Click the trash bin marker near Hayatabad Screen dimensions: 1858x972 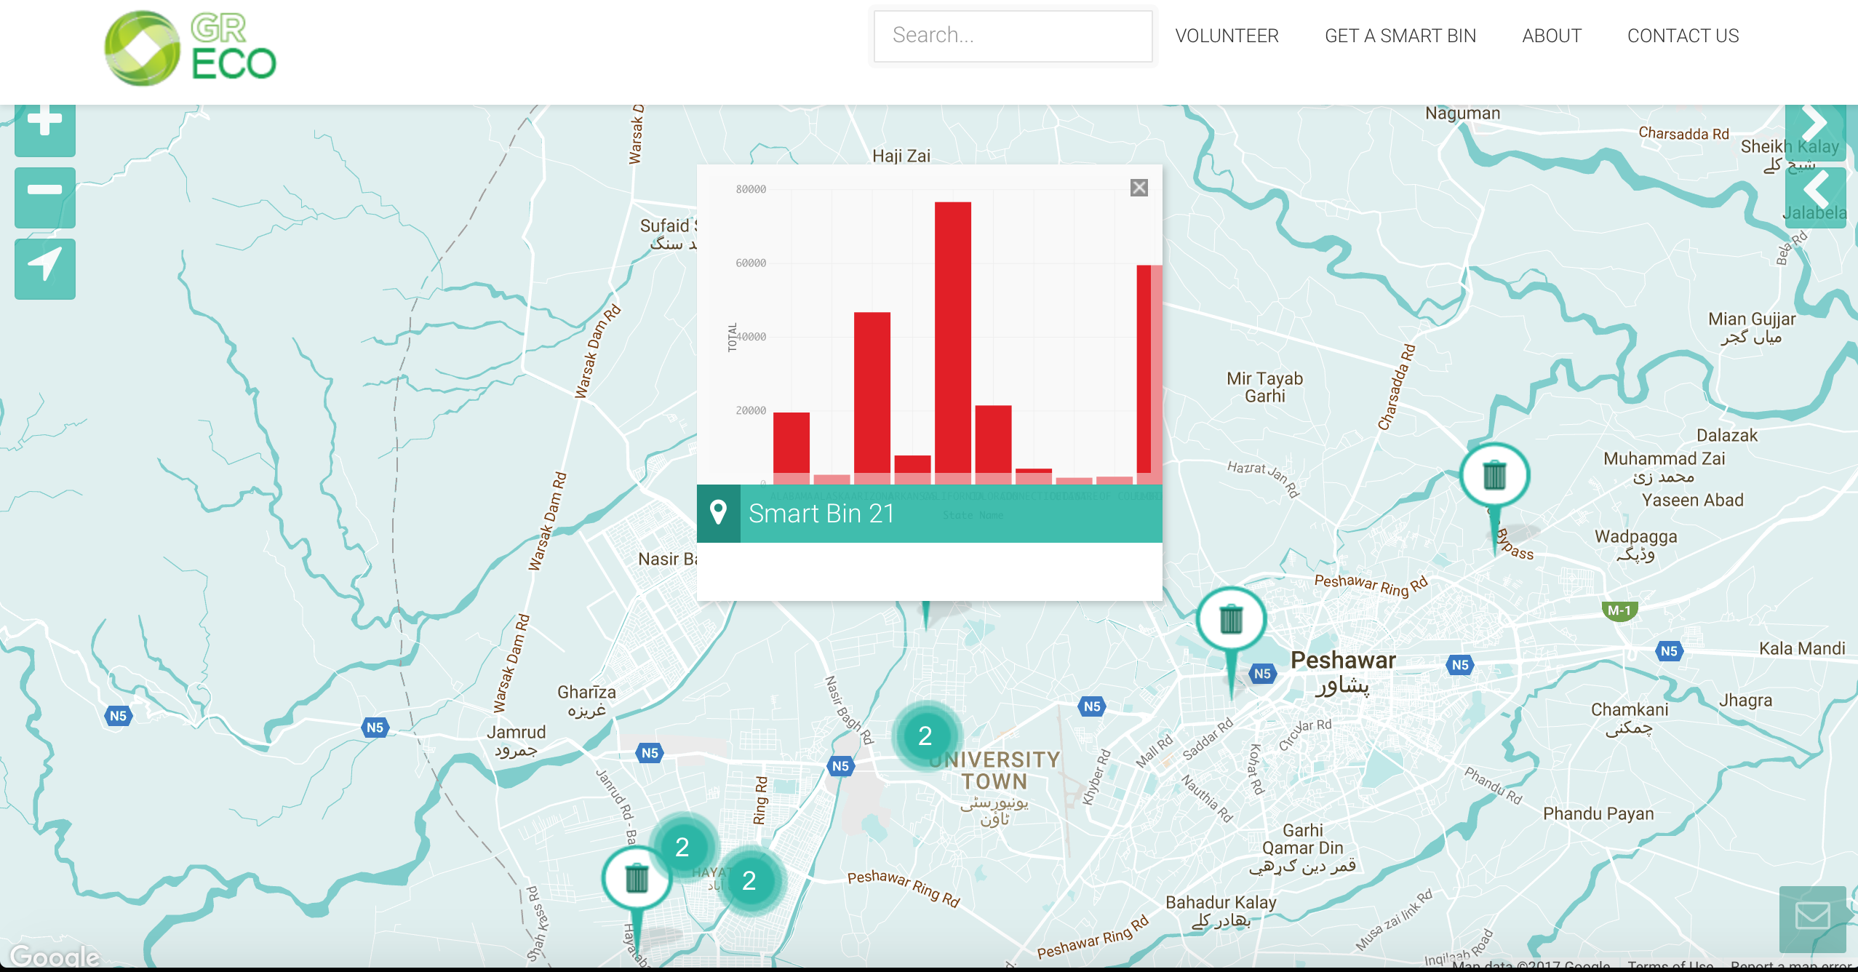pyautogui.click(x=637, y=878)
